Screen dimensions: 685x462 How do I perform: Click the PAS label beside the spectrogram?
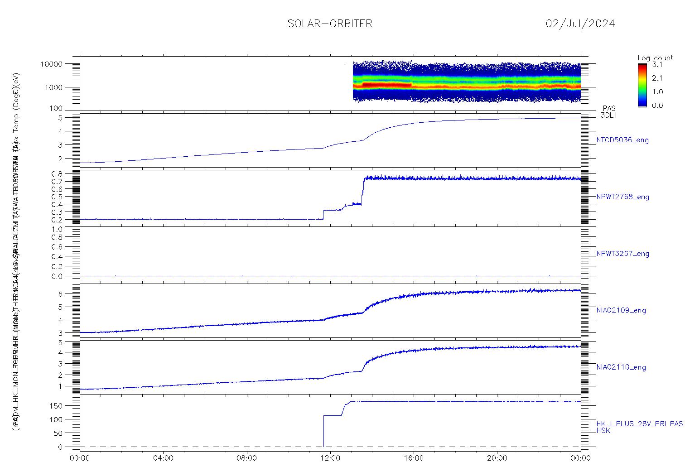click(x=609, y=109)
